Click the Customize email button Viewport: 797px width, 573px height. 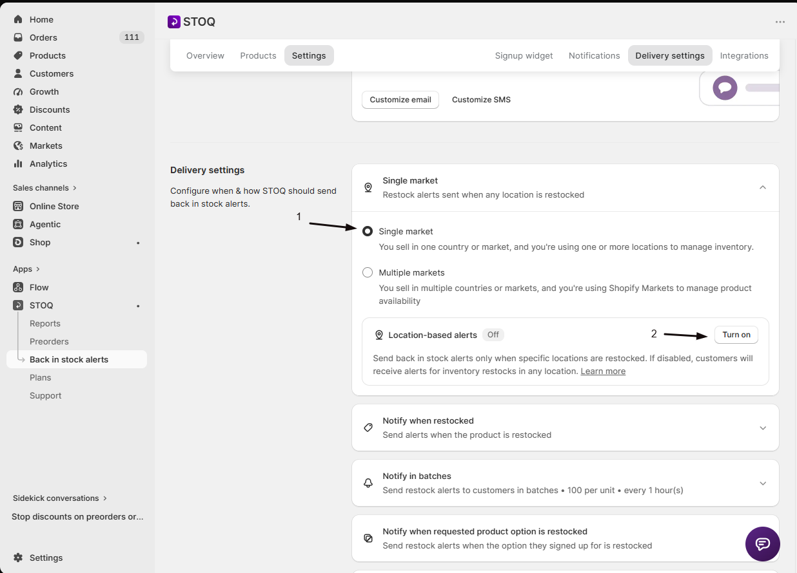[x=400, y=100]
